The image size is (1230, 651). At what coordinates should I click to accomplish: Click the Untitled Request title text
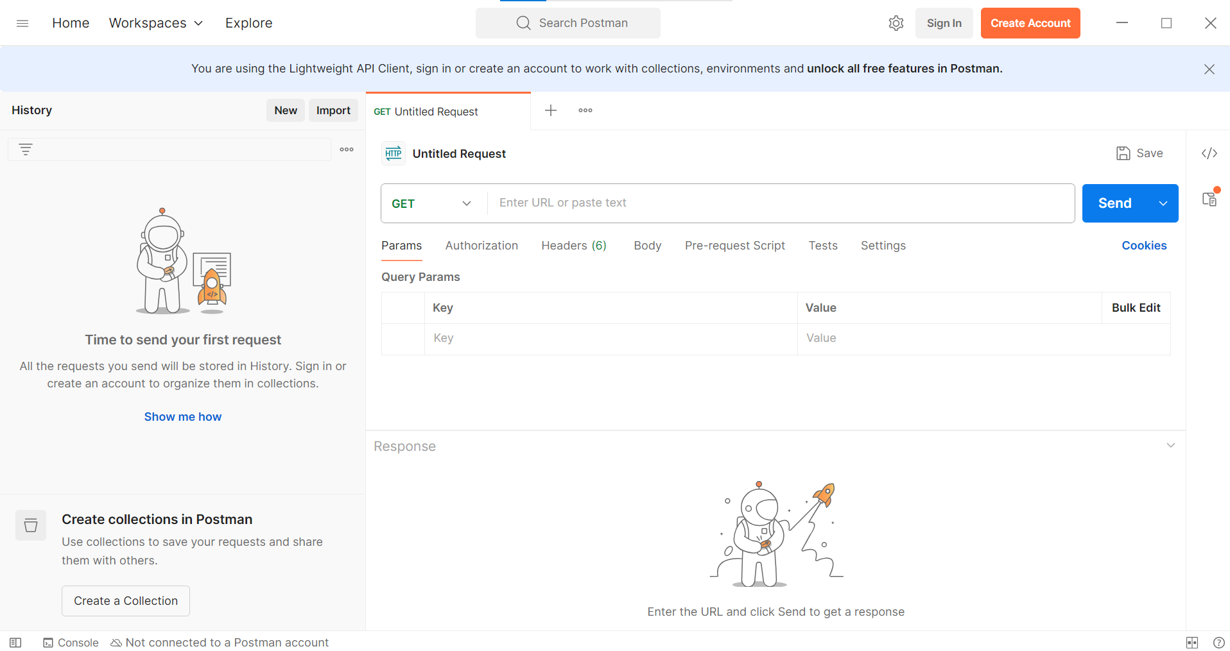[x=459, y=154]
